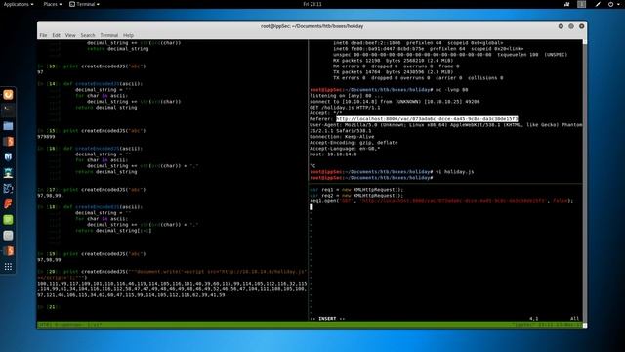Open the Applications menu in top bar
This screenshot has height=352, width=625.
(x=19, y=4)
